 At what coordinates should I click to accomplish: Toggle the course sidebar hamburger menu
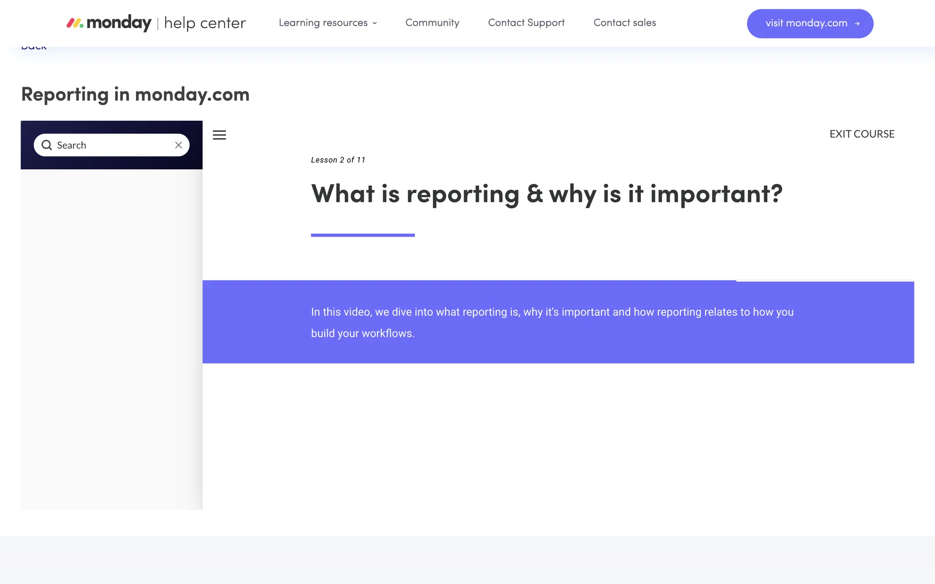pyautogui.click(x=219, y=135)
